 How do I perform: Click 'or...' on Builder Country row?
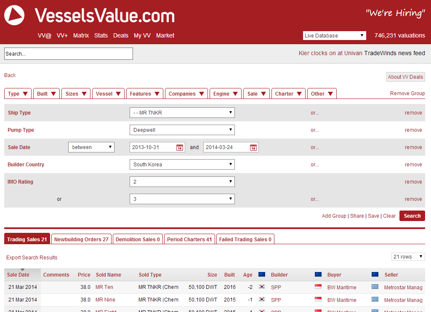315,165
